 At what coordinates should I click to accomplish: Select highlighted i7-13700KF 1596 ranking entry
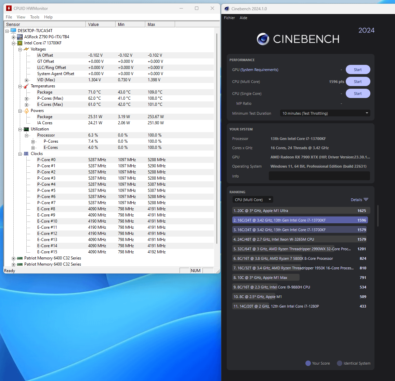[300, 220]
